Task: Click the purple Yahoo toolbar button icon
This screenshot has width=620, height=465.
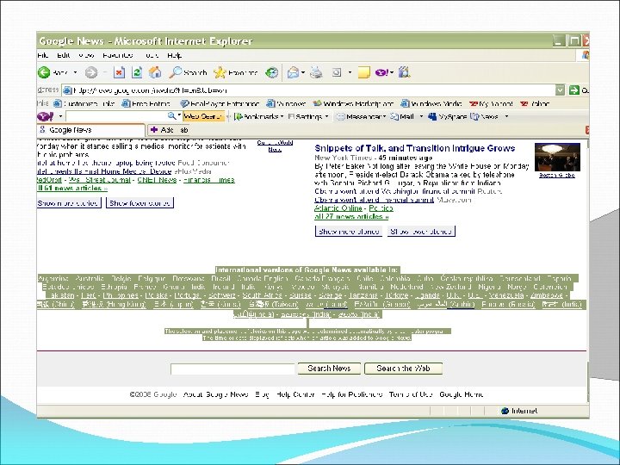Action: (x=381, y=72)
